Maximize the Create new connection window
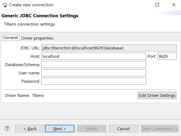This screenshot has width=181, height=136. tap(157, 5)
